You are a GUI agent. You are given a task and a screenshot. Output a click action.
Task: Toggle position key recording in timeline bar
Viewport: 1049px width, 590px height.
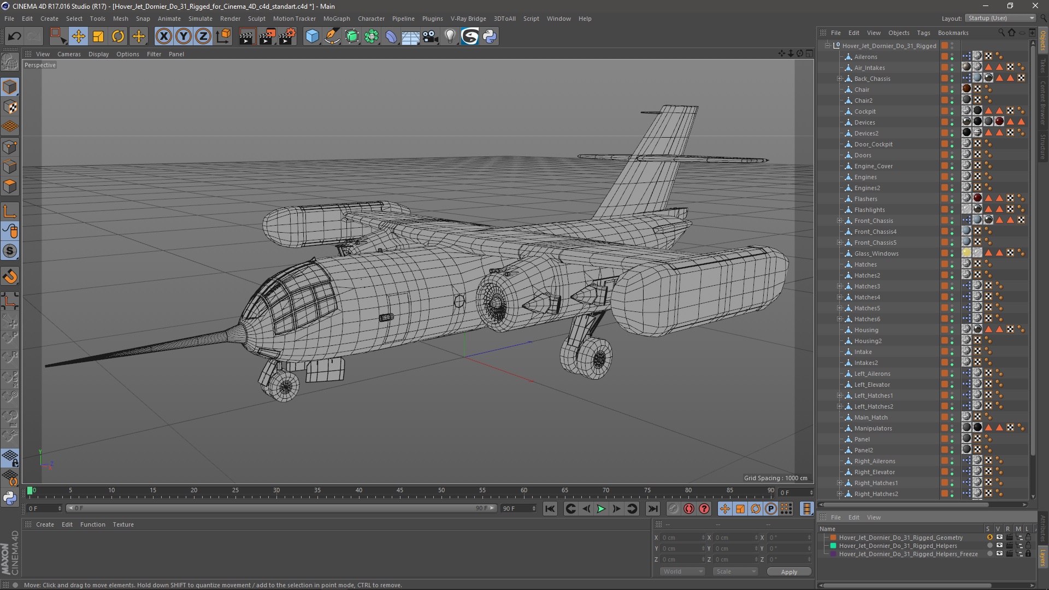tap(725, 509)
